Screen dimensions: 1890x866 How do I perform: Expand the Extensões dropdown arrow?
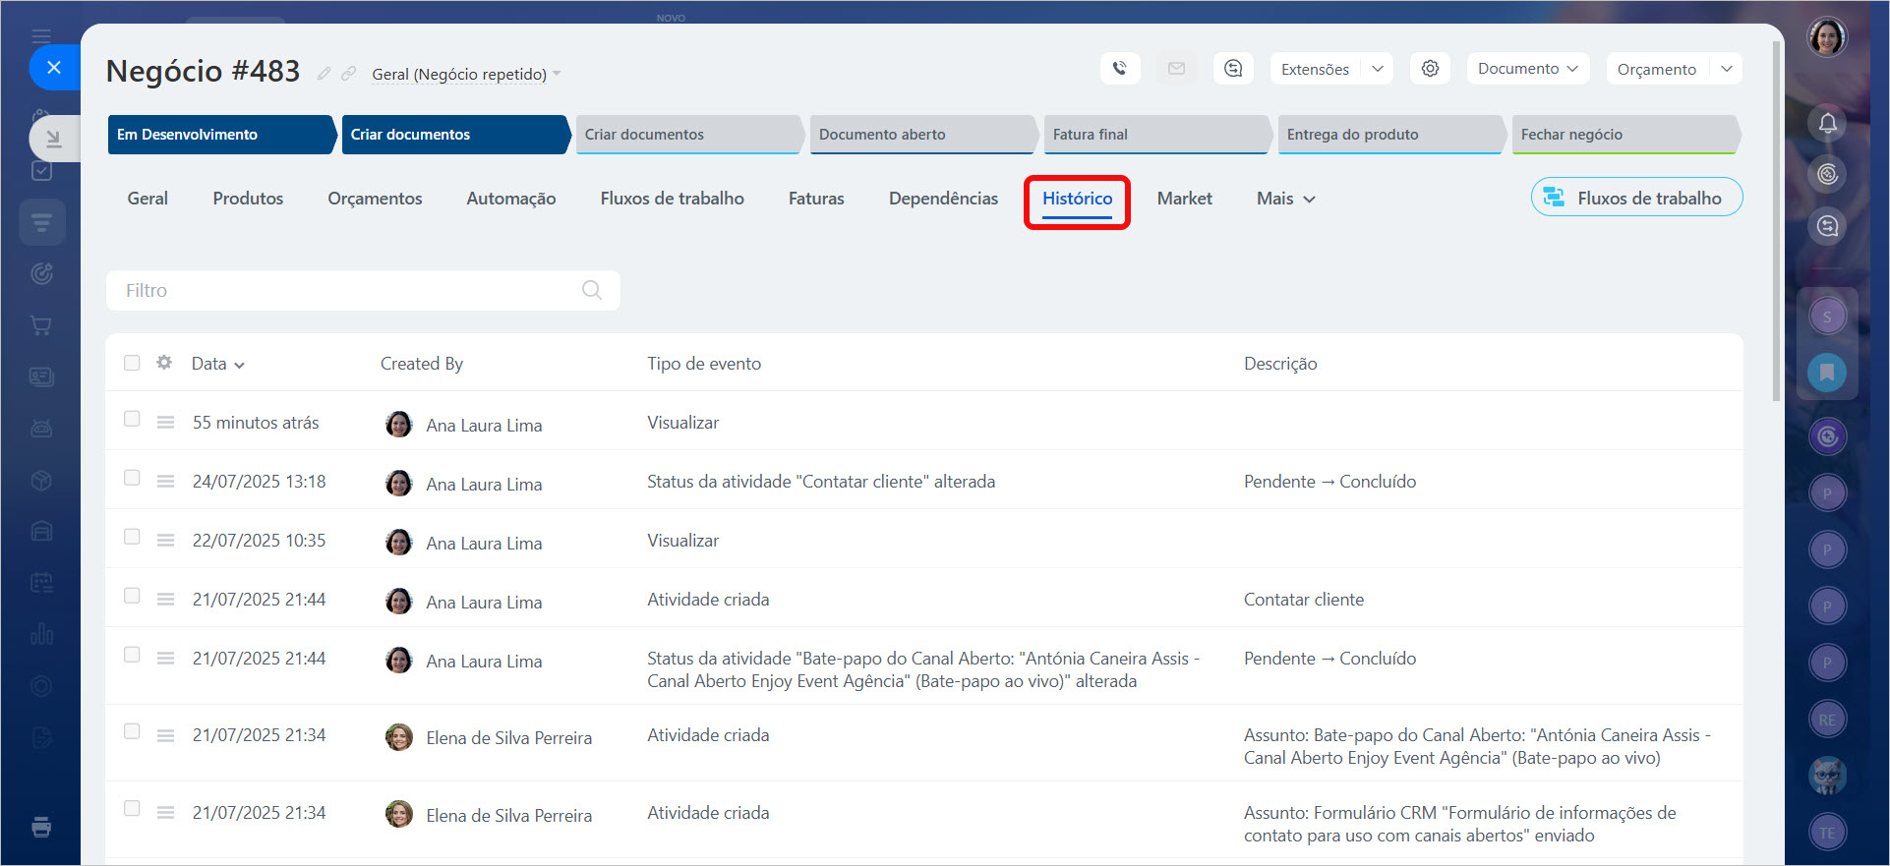click(x=1378, y=69)
